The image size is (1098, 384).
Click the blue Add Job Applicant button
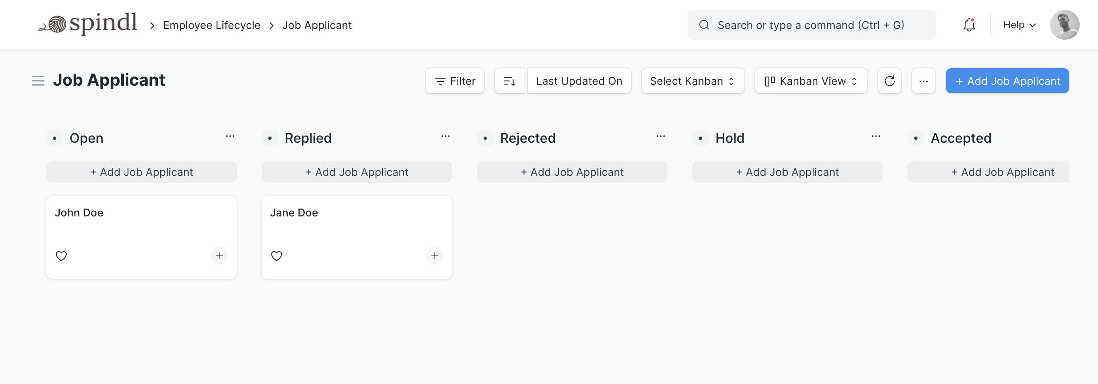1007,81
